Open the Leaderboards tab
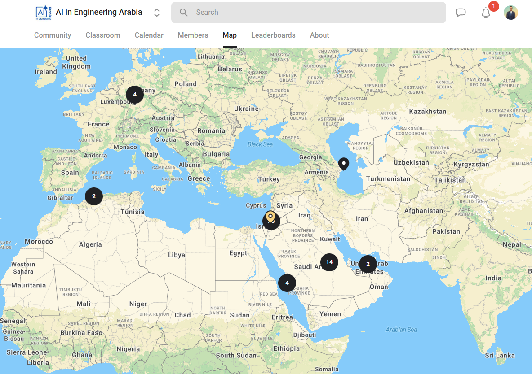The image size is (532, 374). click(273, 35)
